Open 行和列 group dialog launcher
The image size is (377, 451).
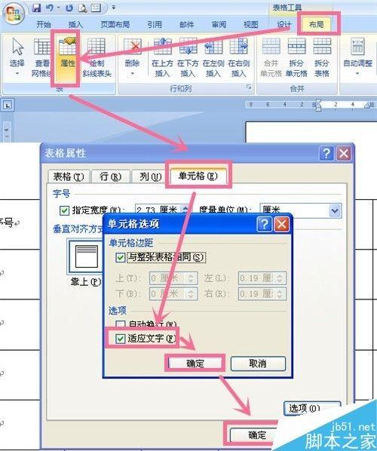pyautogui.click(x=249, y=87)
